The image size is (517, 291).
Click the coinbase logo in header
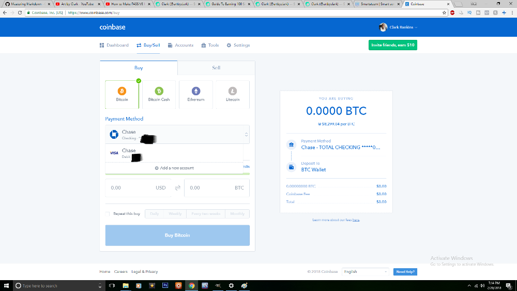pyautogui.click(x=112, y=27)
